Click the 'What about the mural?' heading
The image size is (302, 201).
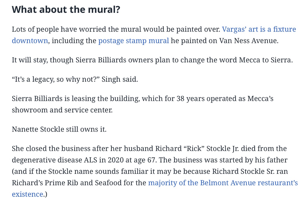tap(66, 10)
